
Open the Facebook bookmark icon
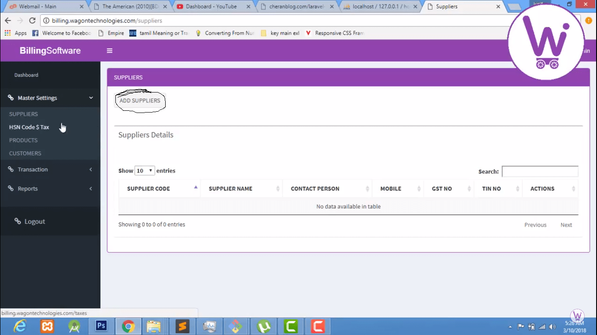tap(35, 33)
